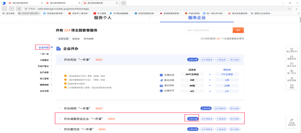
Task: Open the 学习强国 bookmark
Action: (x=100, y=13)
